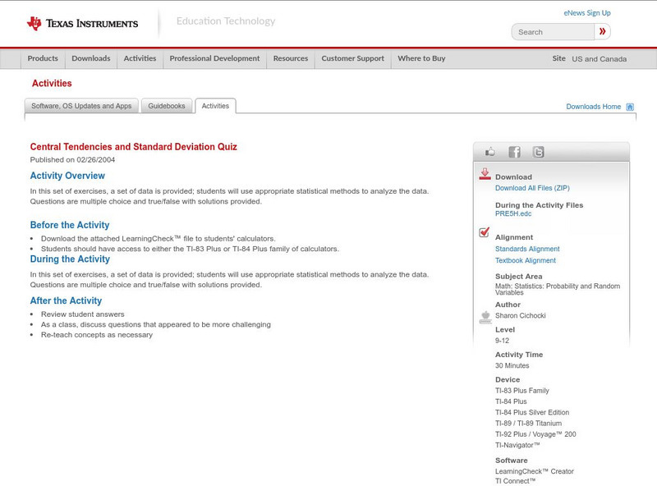
Task: Share via the Facebook icon
Action: [515, 152]
